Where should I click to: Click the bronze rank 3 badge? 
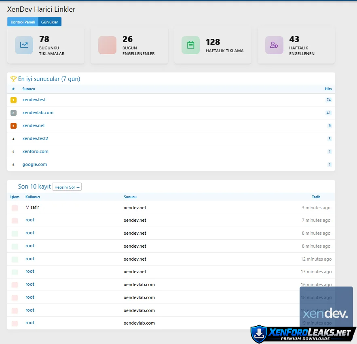click(x=13, y=126)
